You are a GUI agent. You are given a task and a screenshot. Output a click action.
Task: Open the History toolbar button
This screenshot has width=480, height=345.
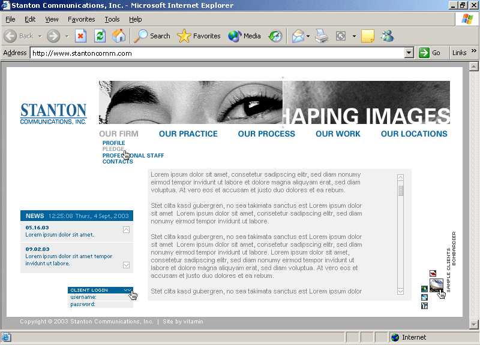coord(275,36)
